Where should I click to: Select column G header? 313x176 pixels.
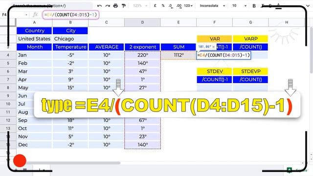tap(250, 22)
